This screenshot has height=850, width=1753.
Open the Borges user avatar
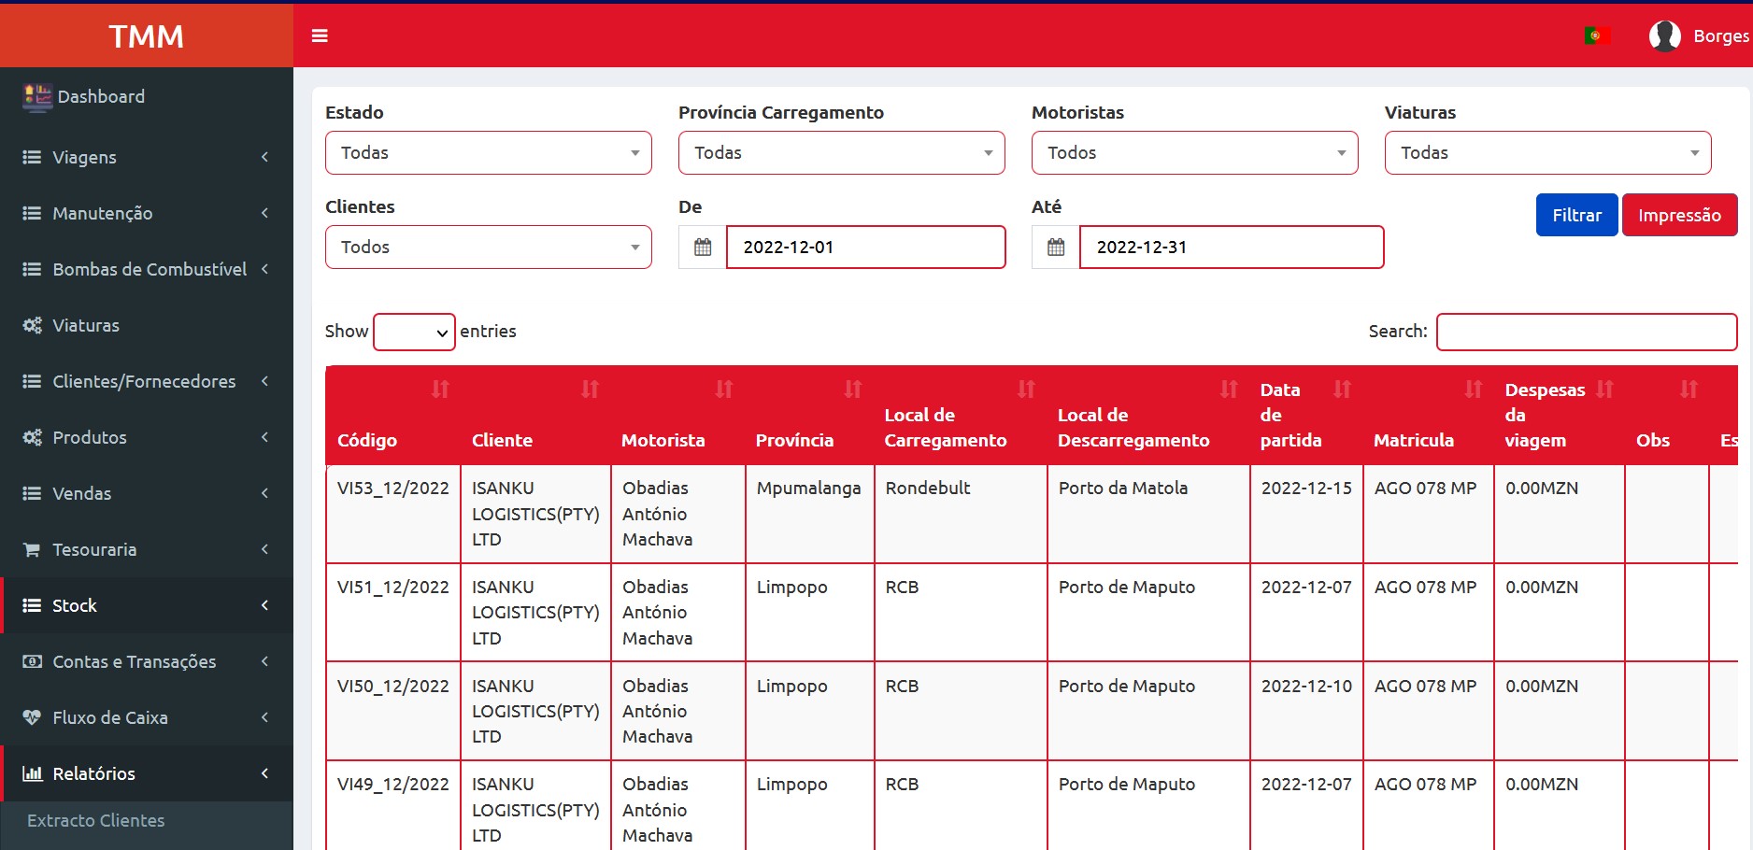(1664, 35)
